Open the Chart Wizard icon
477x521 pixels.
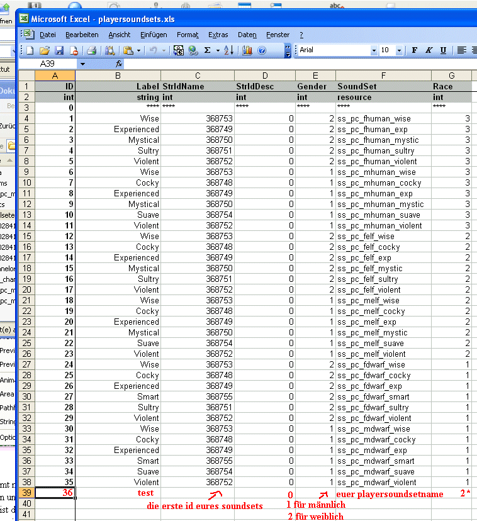coord(247,50)
